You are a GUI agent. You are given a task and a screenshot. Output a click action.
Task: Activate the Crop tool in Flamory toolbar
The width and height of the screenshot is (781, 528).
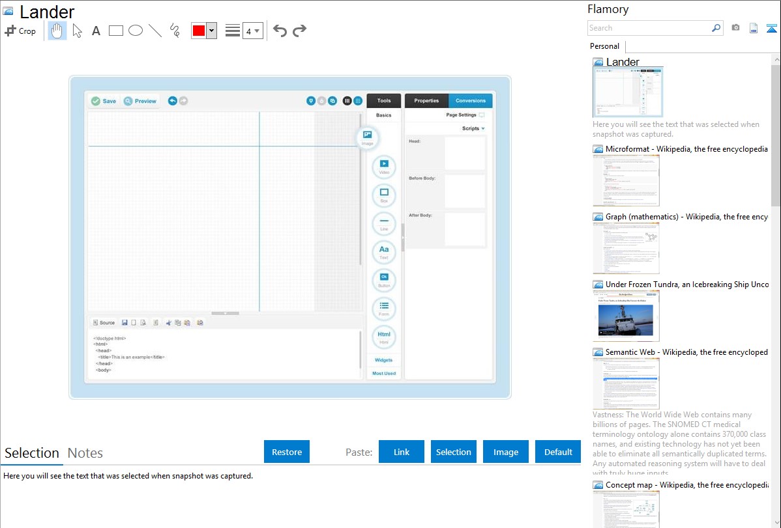[x=20, y=31]
